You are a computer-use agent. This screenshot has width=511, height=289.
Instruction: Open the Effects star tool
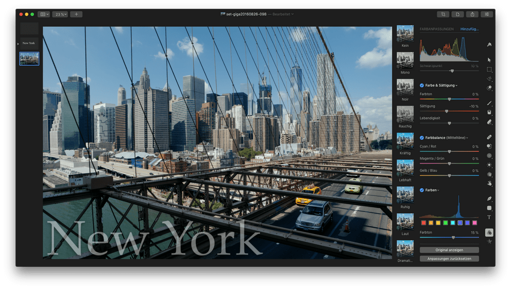[489, 242]
